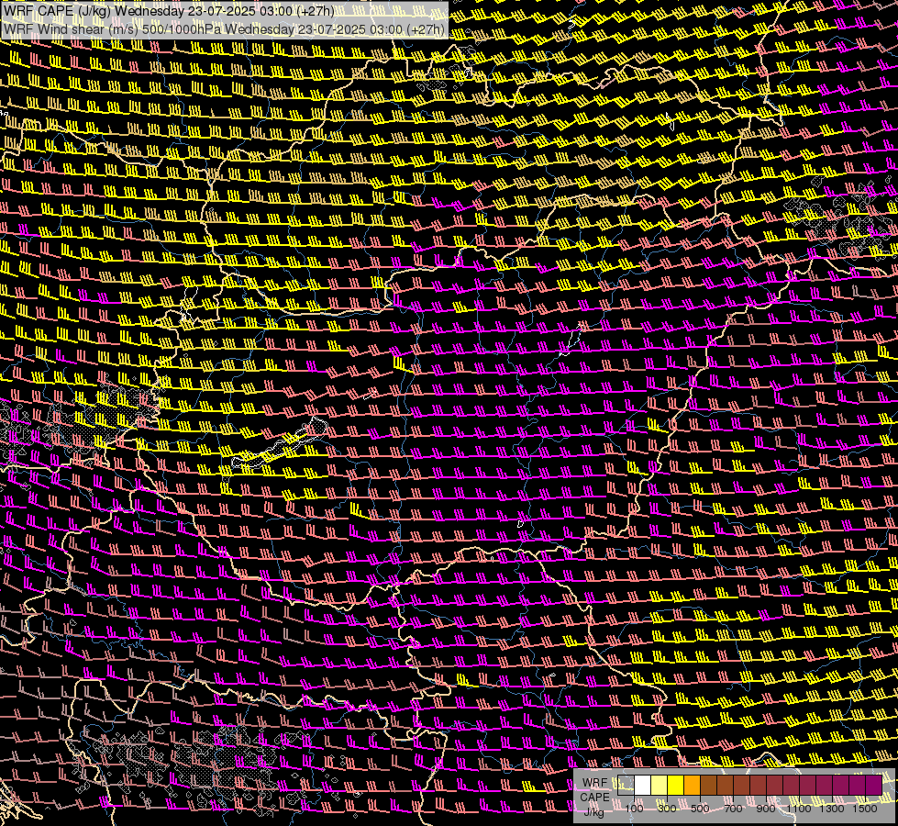Viewport: 898px width, 826px height.
Task: Select the white CAPE legend swatch
Action: (x=643, y=785)
